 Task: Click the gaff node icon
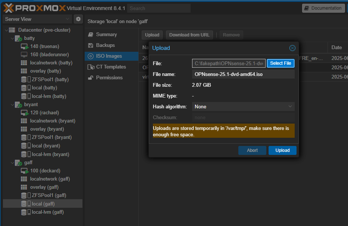click(x=18, y=163)
